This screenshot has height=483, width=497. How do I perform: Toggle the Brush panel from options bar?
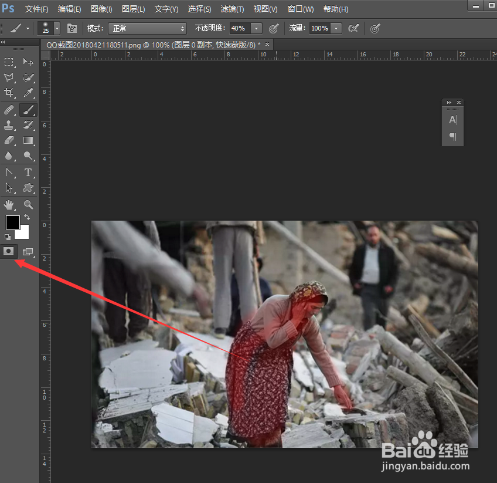coord(72,28)
